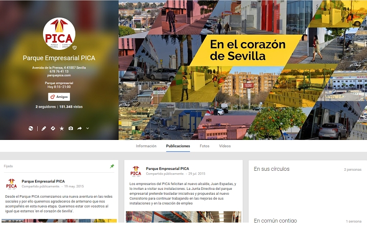Click 2 personas in circles card
Screen dimensions: 367x229
(352, 169)
